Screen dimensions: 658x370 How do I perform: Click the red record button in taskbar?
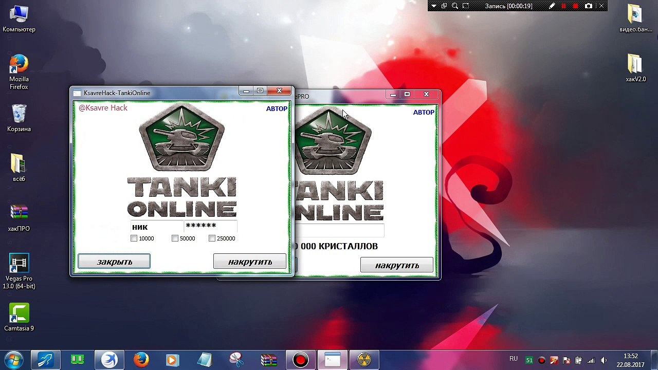click(x=300, y=360)
